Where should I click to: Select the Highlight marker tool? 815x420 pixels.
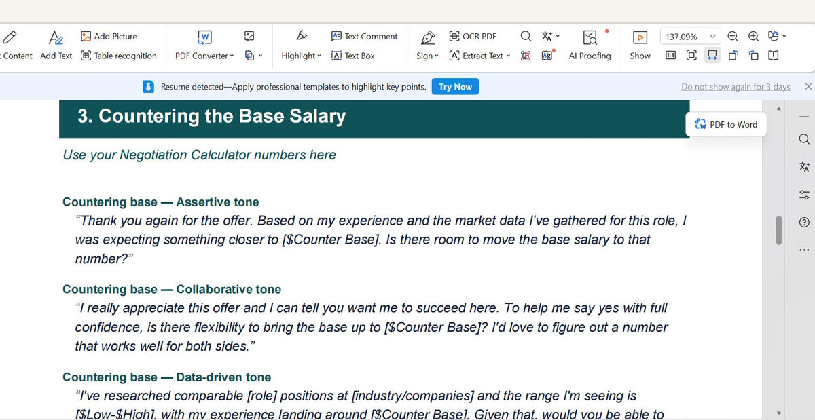(x=302, y=36)
